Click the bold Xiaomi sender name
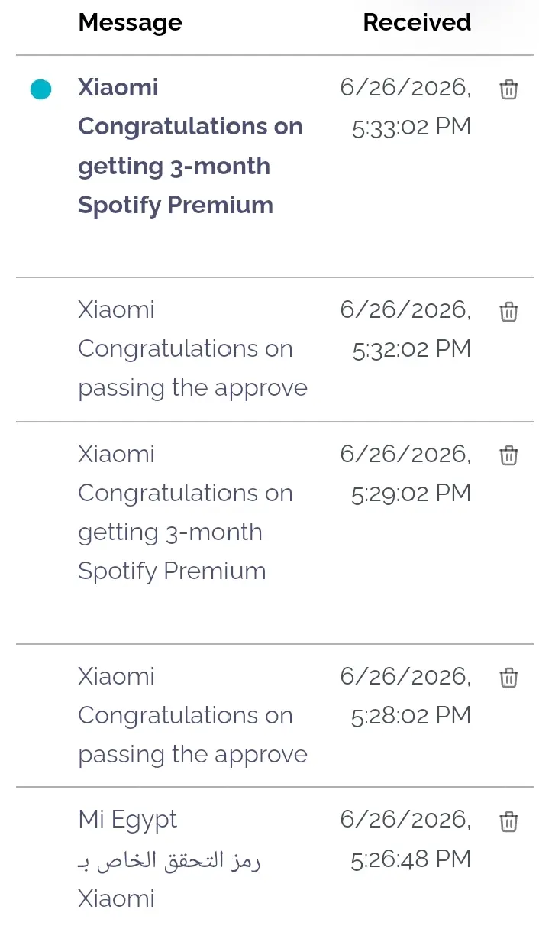This screenshot has width=539, height=929. (x=118, y=87)
